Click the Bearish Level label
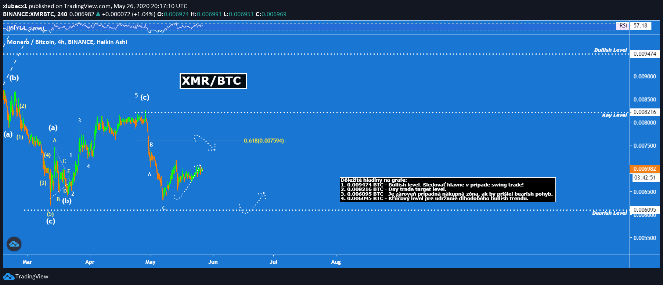 pos(609,213)
